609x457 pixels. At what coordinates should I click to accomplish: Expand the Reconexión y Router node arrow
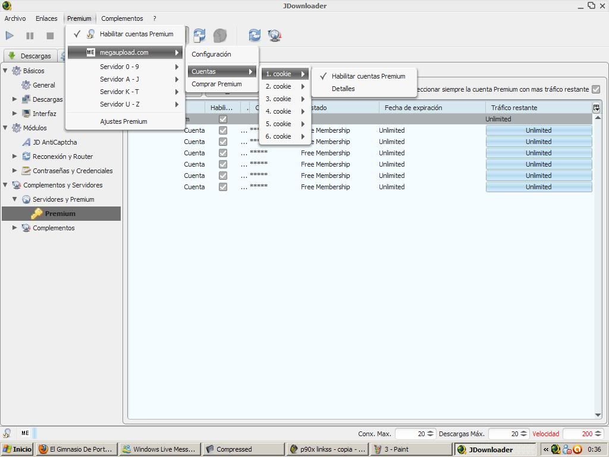click(15, 156)
